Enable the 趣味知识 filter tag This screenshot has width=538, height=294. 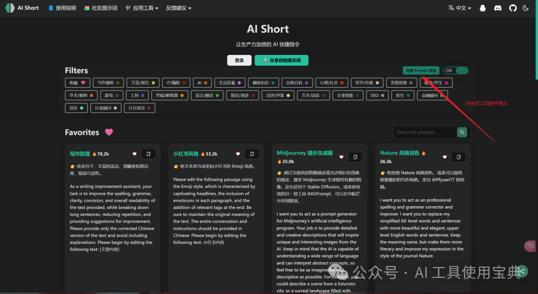264,83
